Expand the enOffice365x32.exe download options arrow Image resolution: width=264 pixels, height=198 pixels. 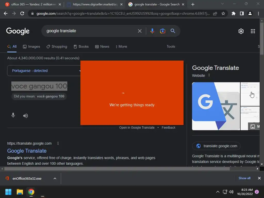coord(55,178)
